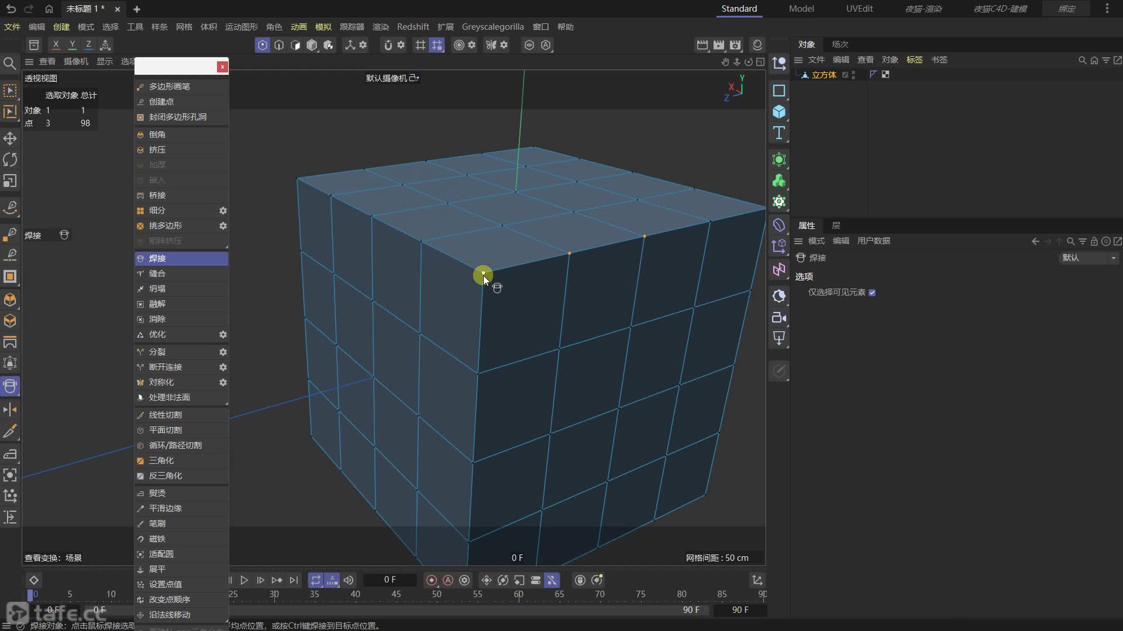Open 挑多边形 options gear

coord(223,226)
